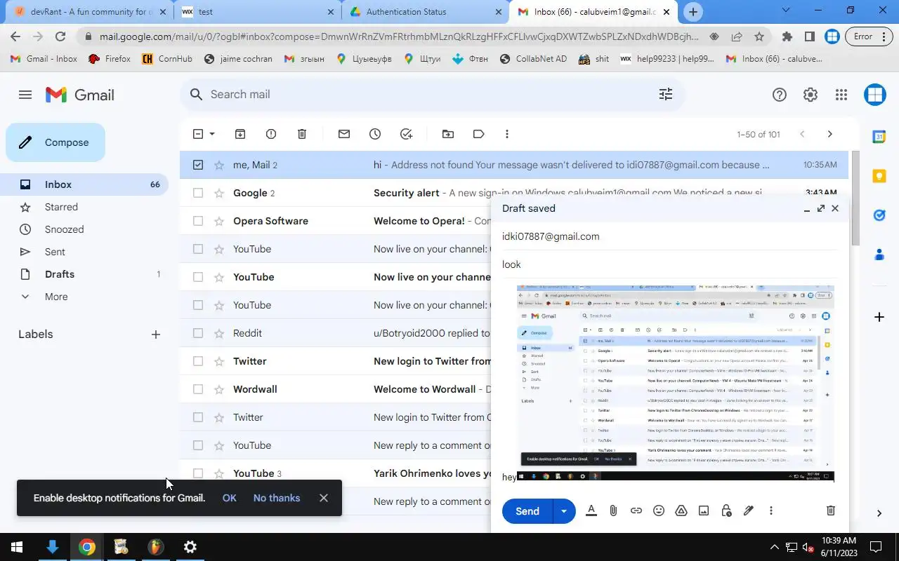Switch to the 'test' browser tab
This screenshot has width=899, height=561.
coord(257,12)
